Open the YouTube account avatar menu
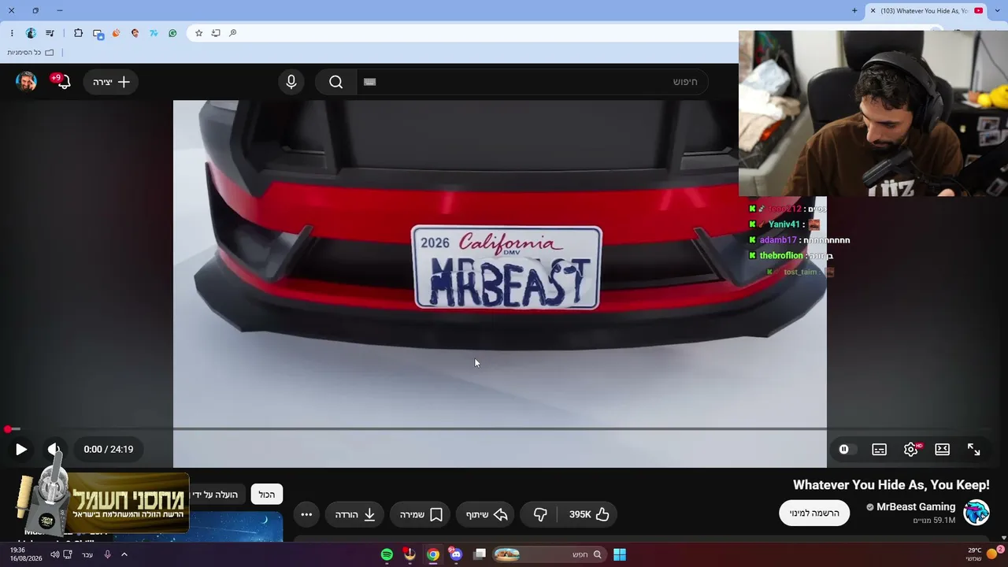This screenshot has width=1008, height=567. click(26, 82)
